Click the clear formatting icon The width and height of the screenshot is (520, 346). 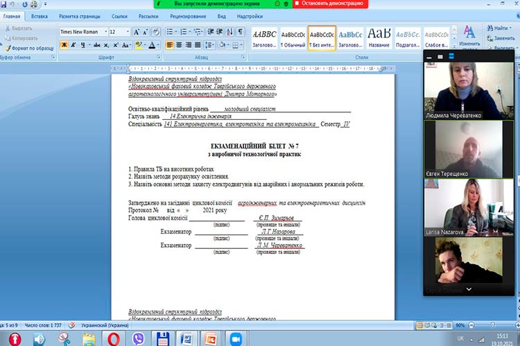(156, 32)
